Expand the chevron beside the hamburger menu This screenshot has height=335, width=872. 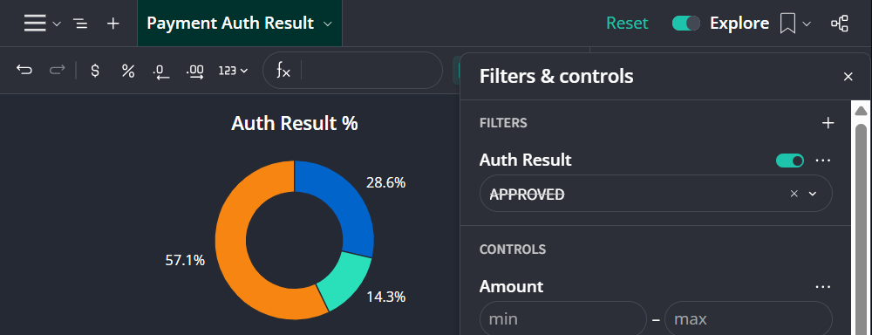click(56, 24)
